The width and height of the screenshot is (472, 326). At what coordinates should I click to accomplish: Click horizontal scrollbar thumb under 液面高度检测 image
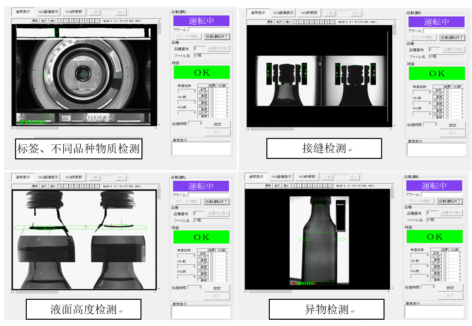point(37,292)
